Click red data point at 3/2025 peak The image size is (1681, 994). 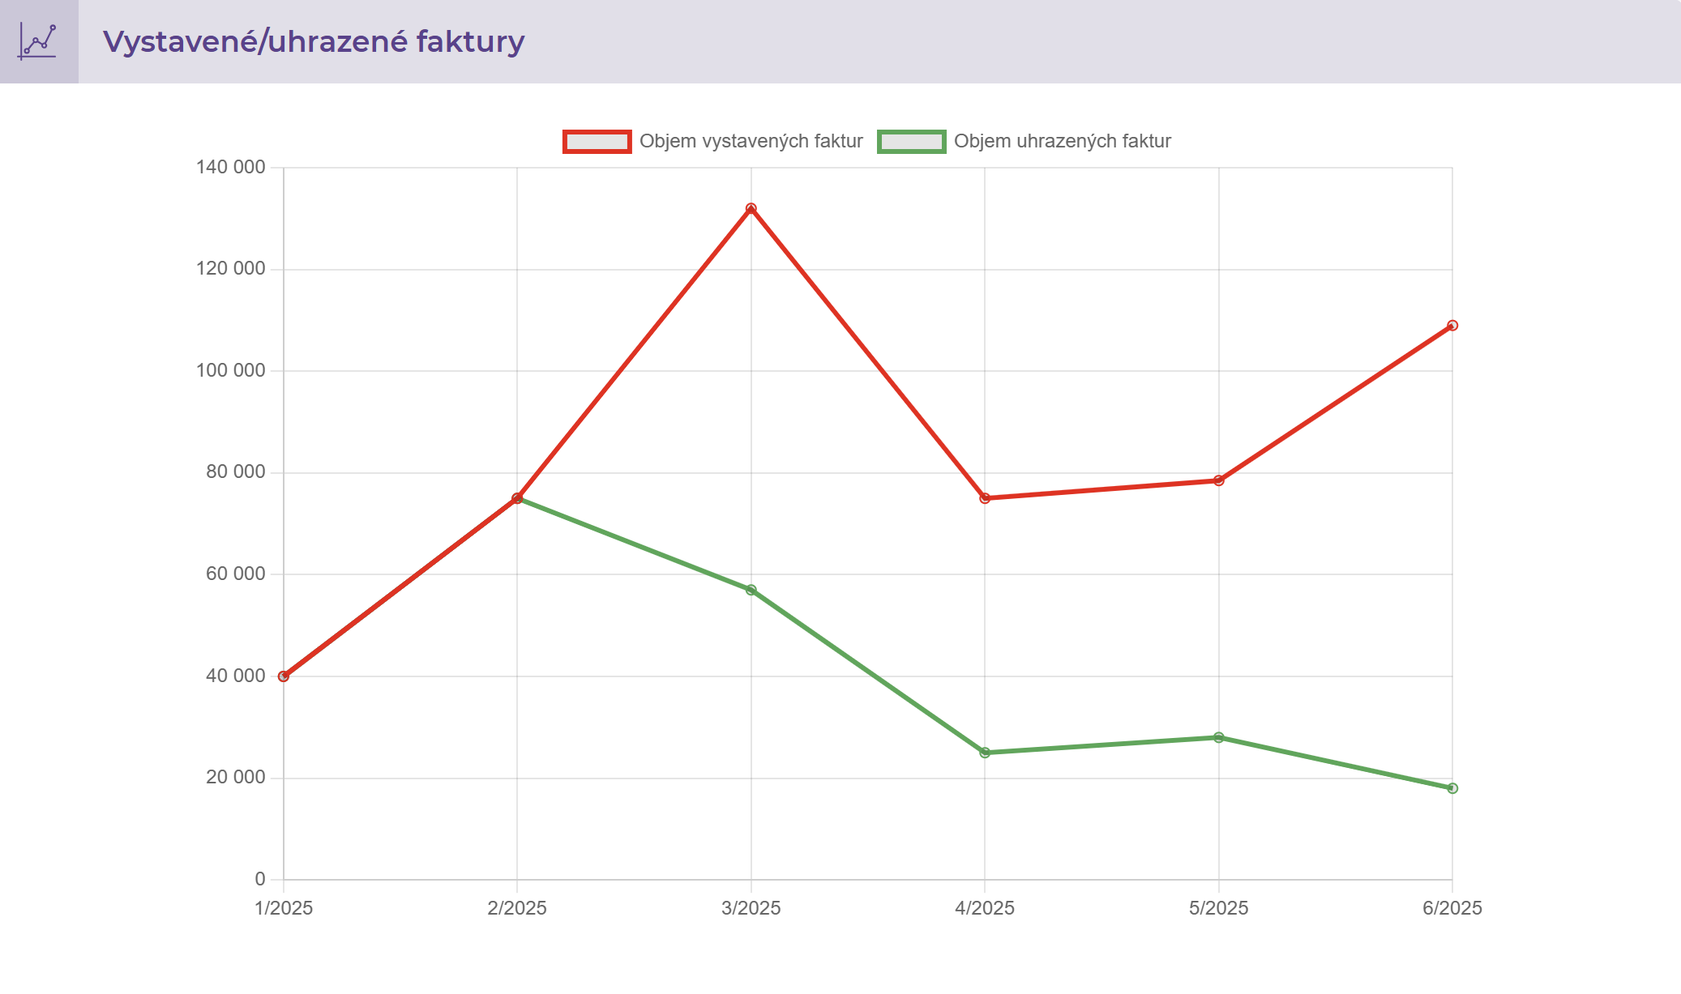pos(751,208)
